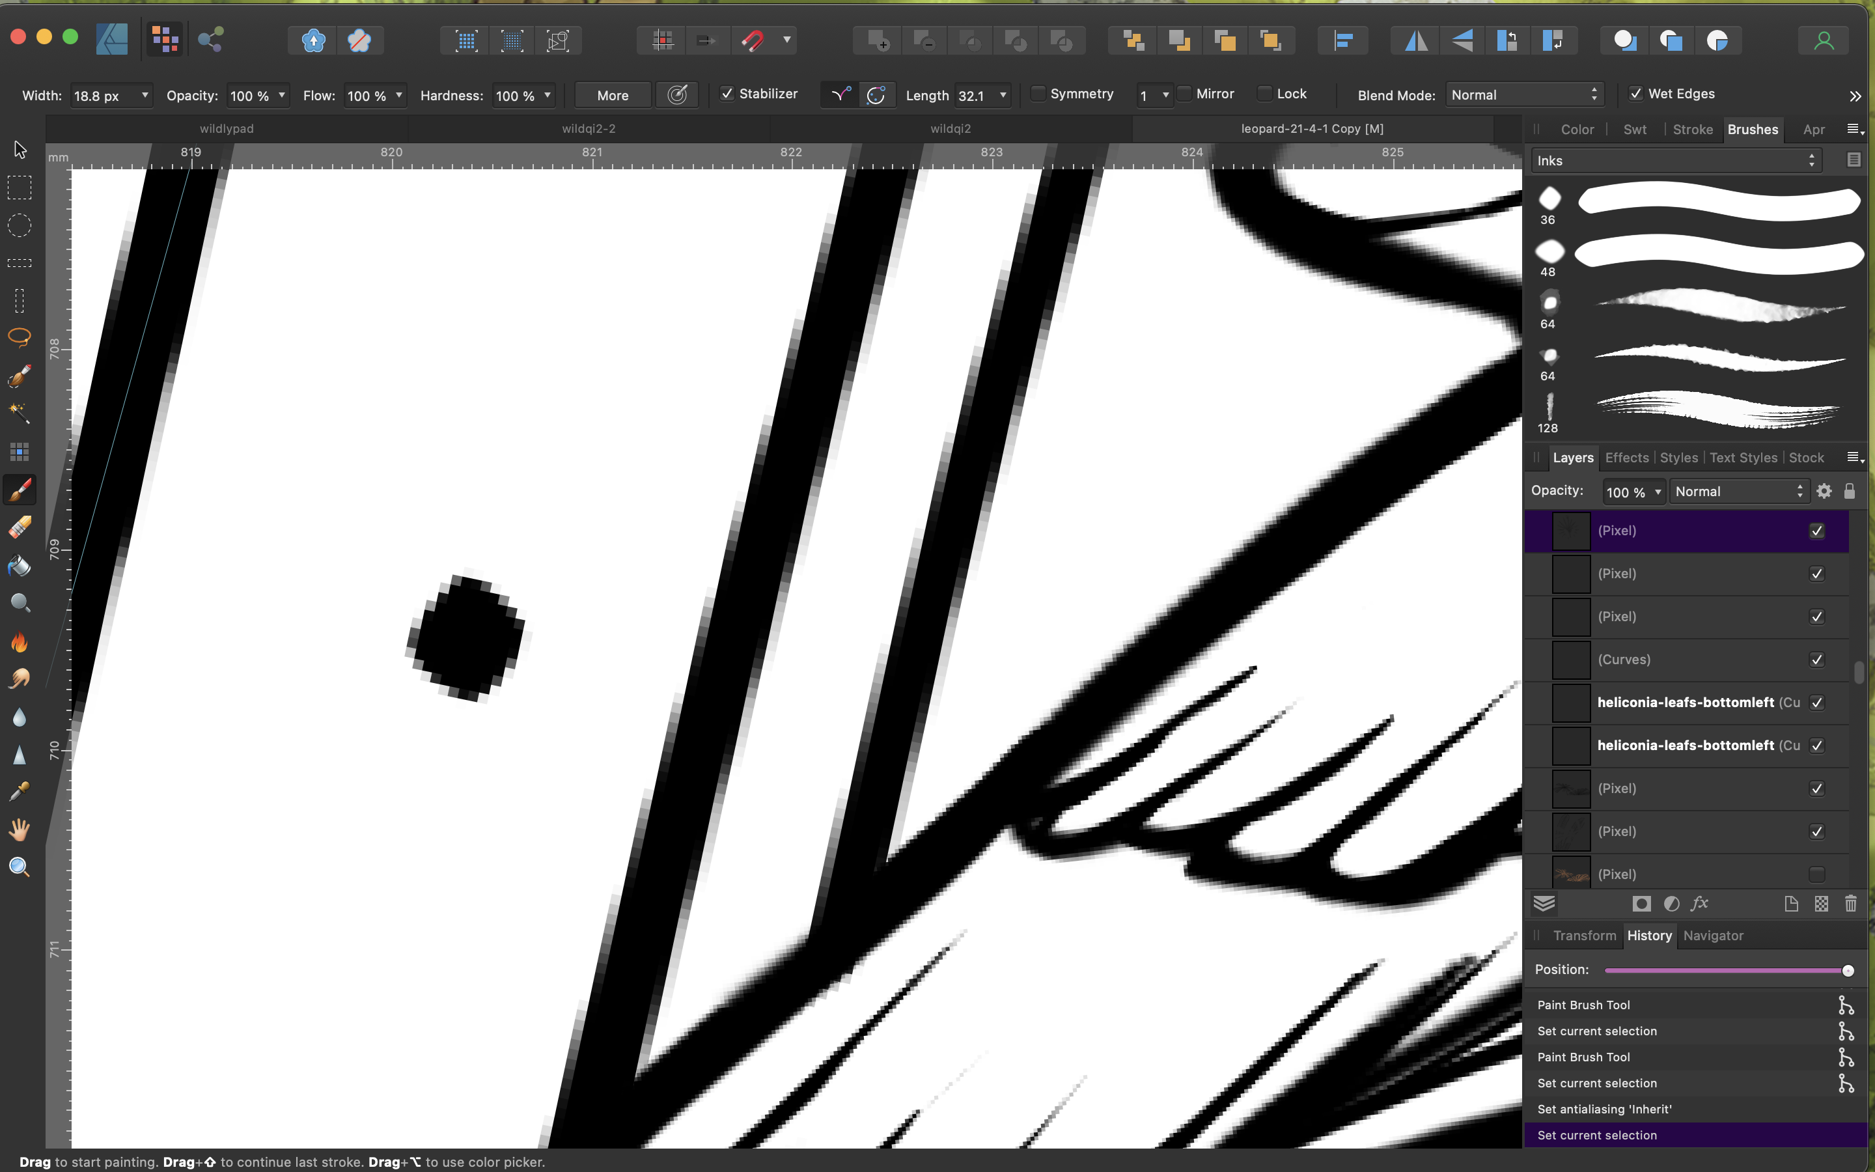This screenshot has height=1172, width=1875.
Task: Open the brush Width dropdown
Action: pos(145,95)
